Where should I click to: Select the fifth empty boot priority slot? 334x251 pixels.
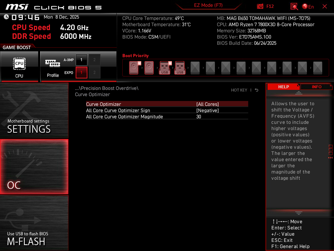coord(256,68)
